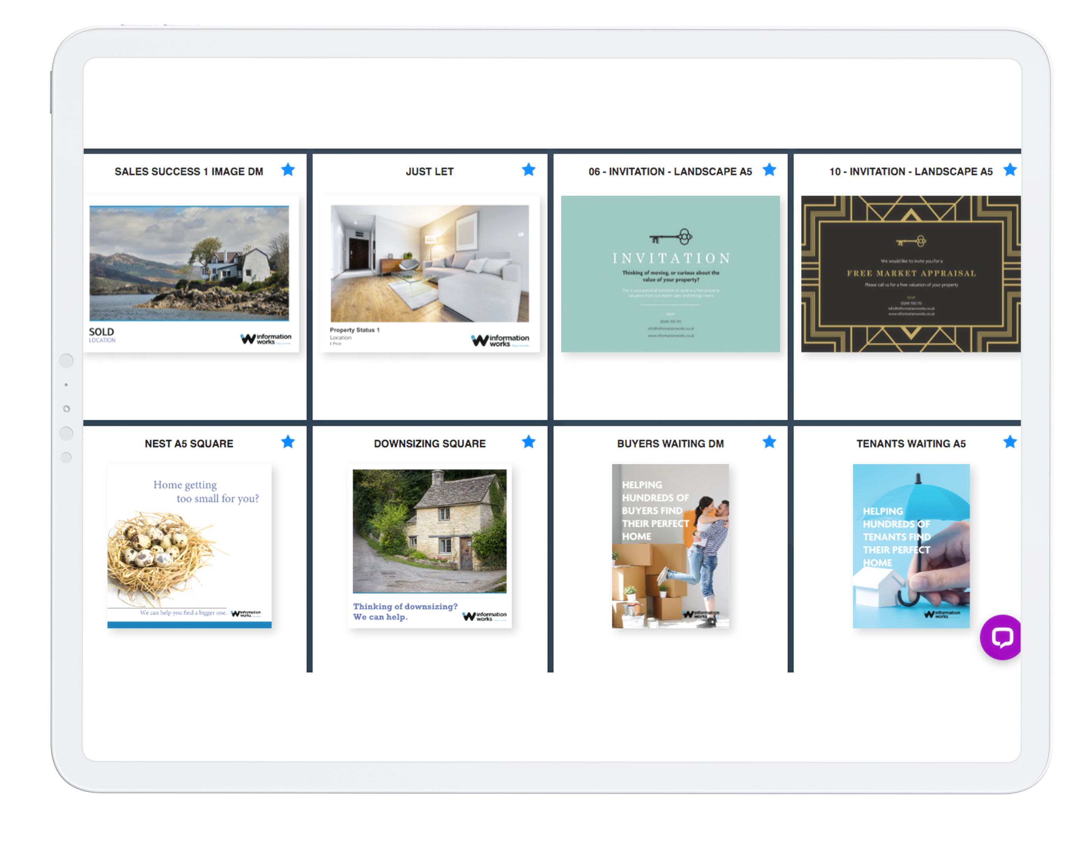Click star icon on Buyers Waiting DM
1071x846 pixels.
click(769, 442)
